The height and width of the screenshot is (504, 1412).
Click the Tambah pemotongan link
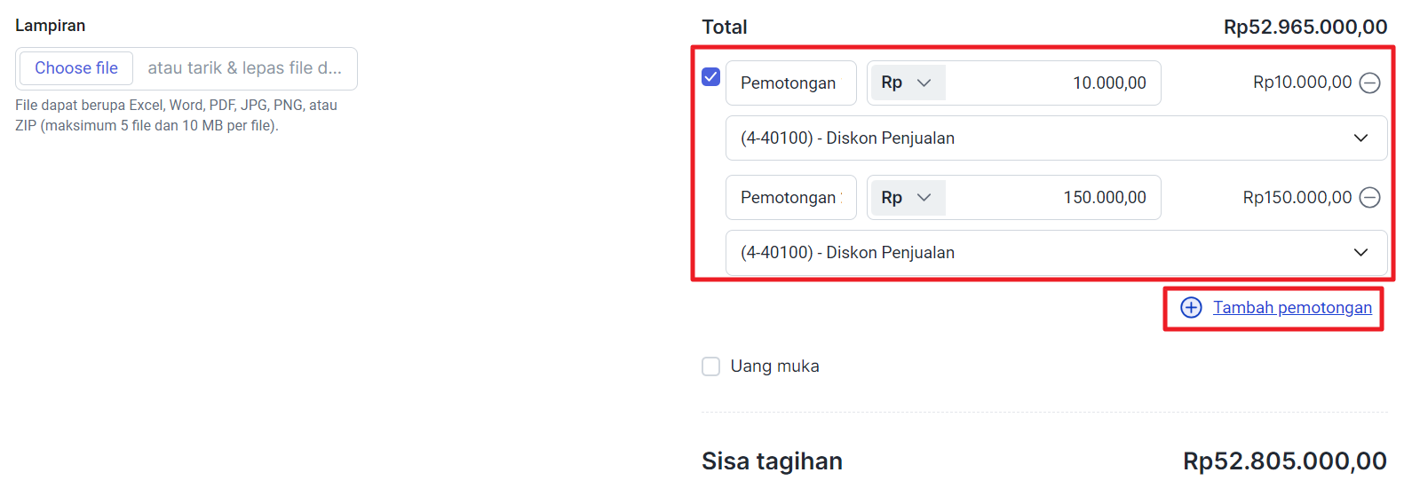tap(1292, 308)
